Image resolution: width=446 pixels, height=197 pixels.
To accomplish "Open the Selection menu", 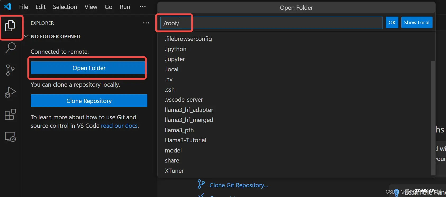I will tap(65, 7).
